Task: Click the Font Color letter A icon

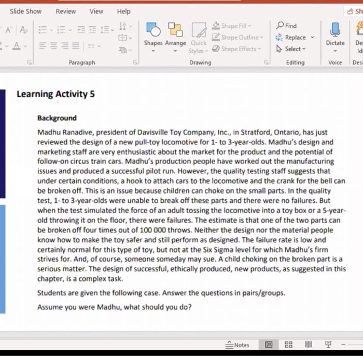Action: pos(16,46)
